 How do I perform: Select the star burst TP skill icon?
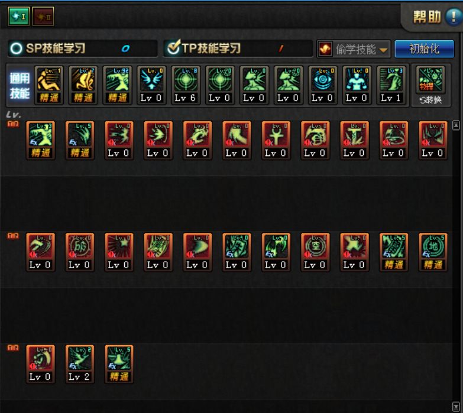[x=119, y=252]
